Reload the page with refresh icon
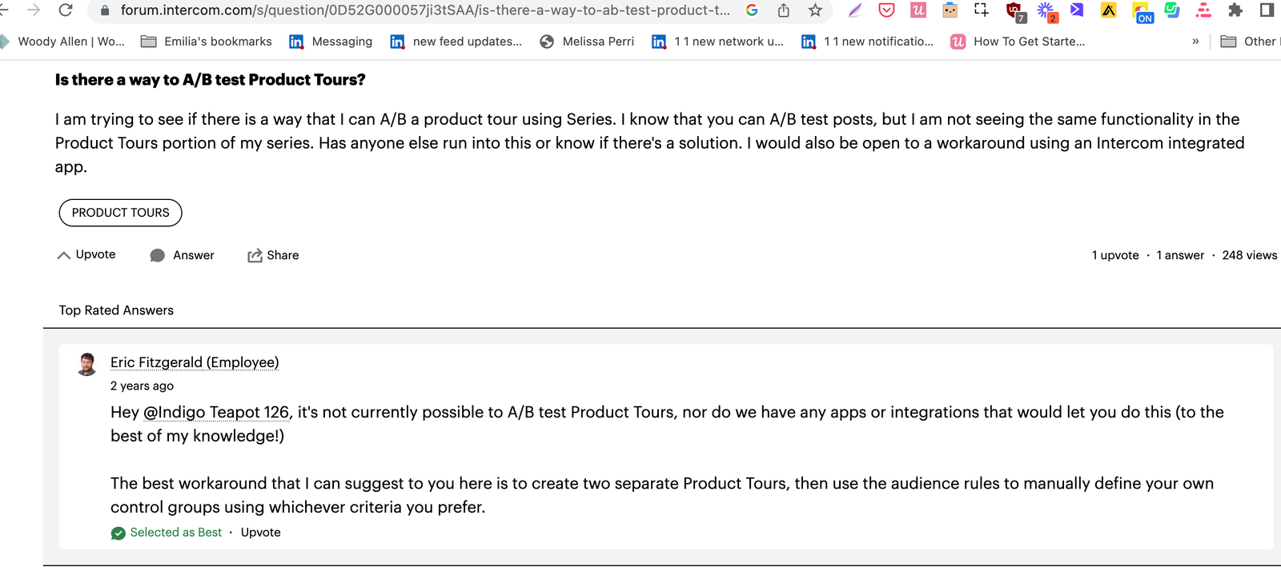 click(x=66, y=10)
